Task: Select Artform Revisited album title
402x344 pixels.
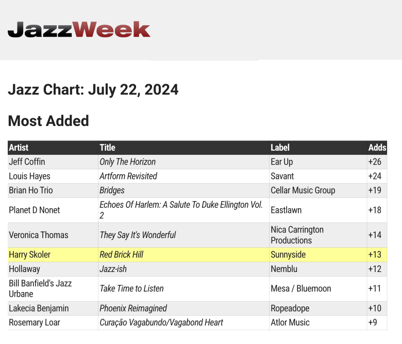Action: (128, 176)
